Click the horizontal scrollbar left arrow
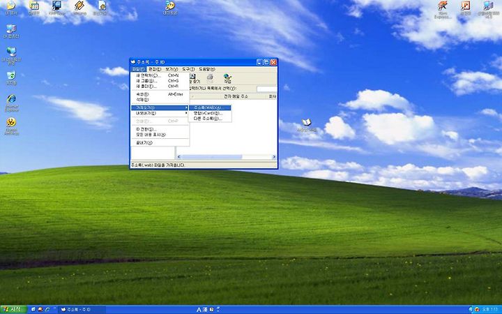Viewport: 502px width, 314px height. (x=179, y=157)
